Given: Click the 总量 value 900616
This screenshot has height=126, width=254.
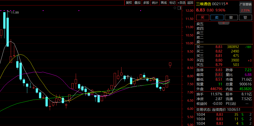Looking at the screenshot, I should 245,84.
